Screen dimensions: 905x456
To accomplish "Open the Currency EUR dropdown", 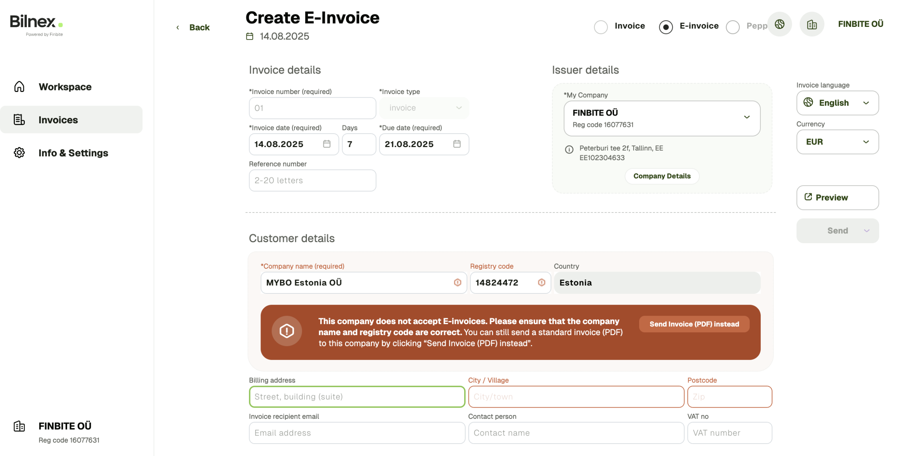I will (x=838, y=142).
